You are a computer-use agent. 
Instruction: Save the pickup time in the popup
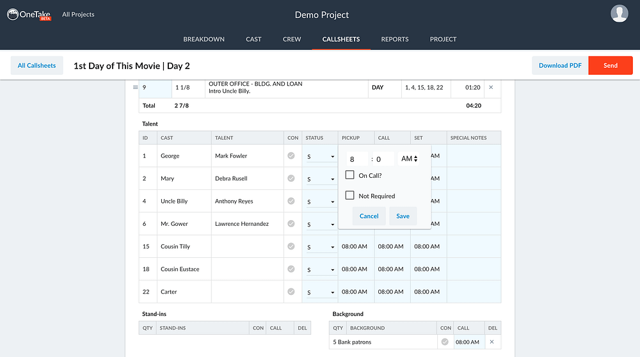coord(403,216)
